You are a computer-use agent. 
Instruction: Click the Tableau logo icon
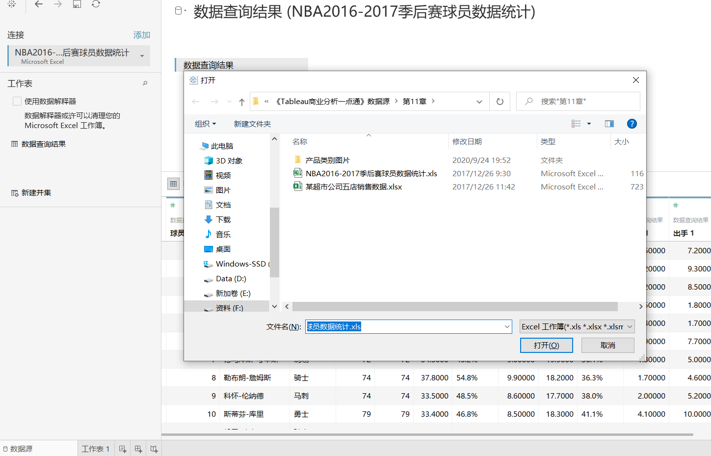[x=11, y=4]
